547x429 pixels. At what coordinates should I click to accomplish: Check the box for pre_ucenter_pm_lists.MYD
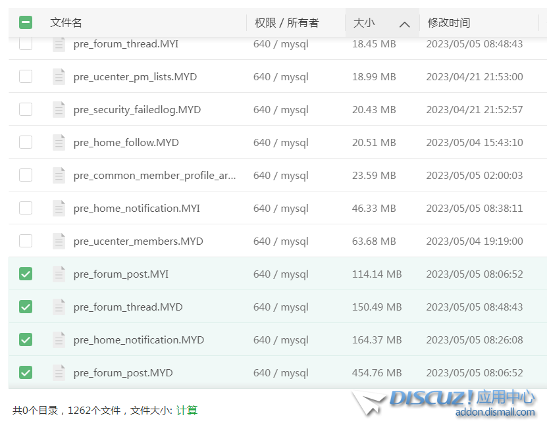26,76
